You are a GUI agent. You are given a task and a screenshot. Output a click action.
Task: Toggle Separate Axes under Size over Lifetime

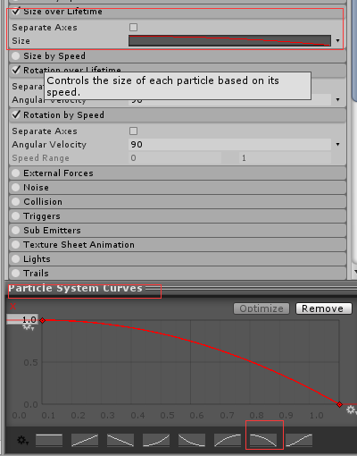pyautogui.click(x=134, y=28)
